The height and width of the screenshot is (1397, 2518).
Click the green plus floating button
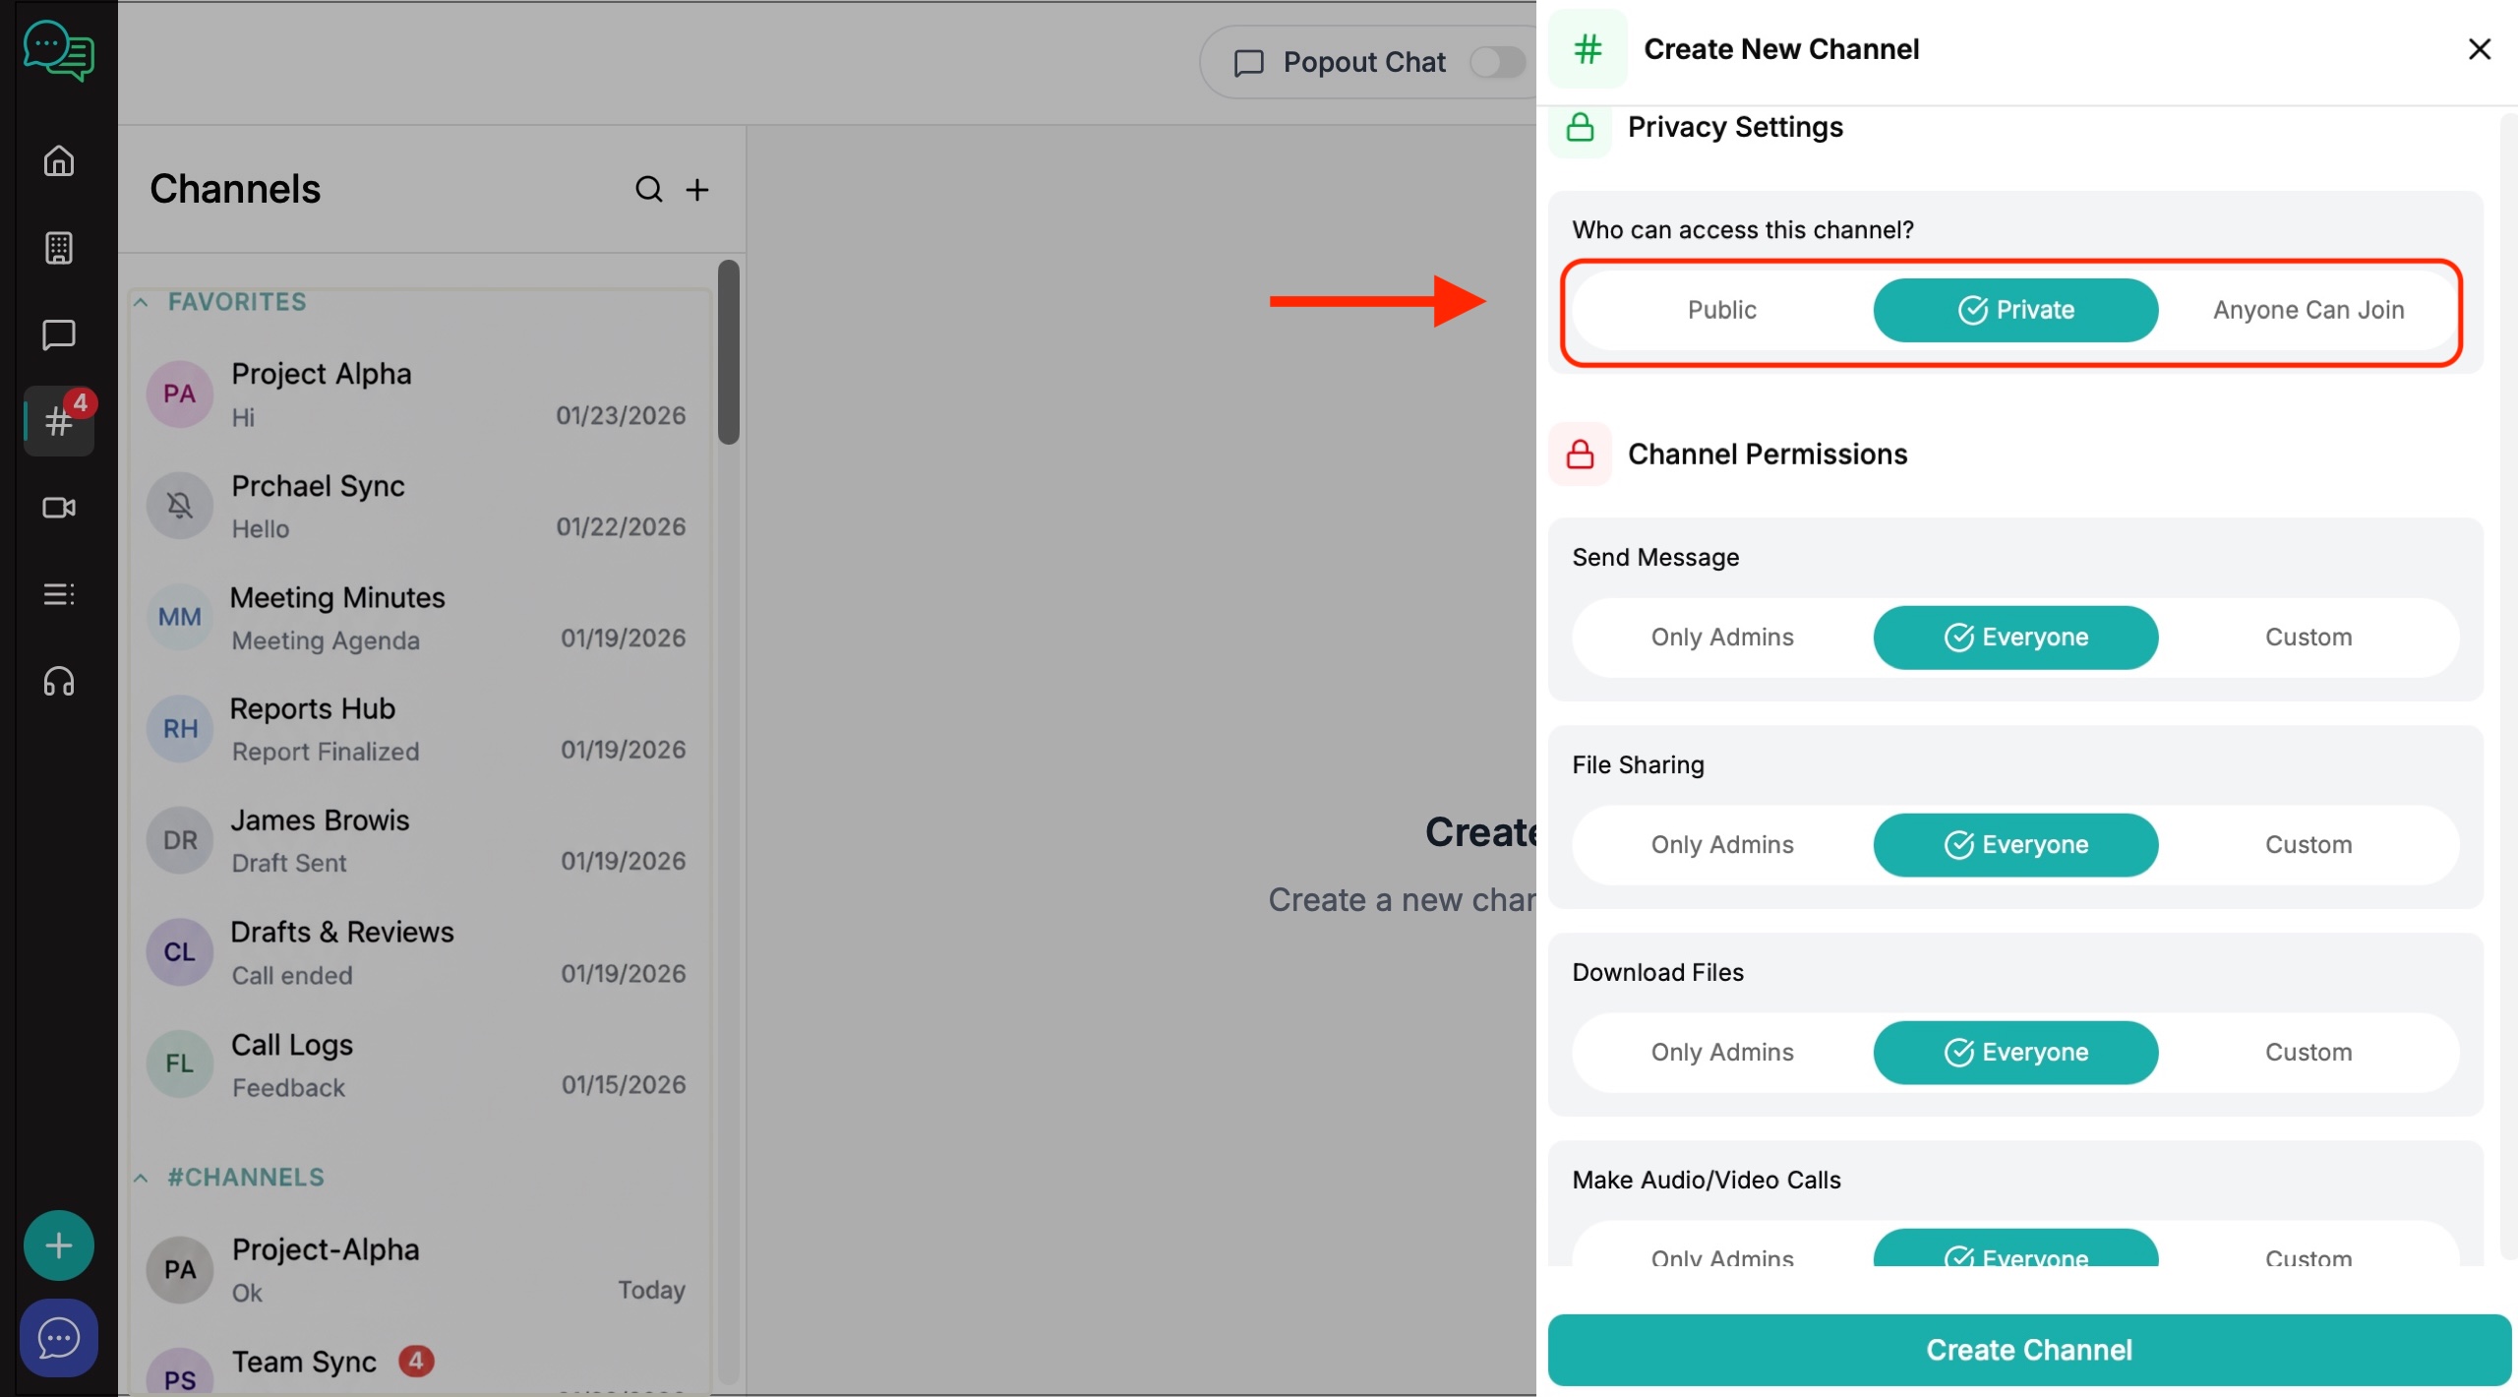tap(59, 1245)
